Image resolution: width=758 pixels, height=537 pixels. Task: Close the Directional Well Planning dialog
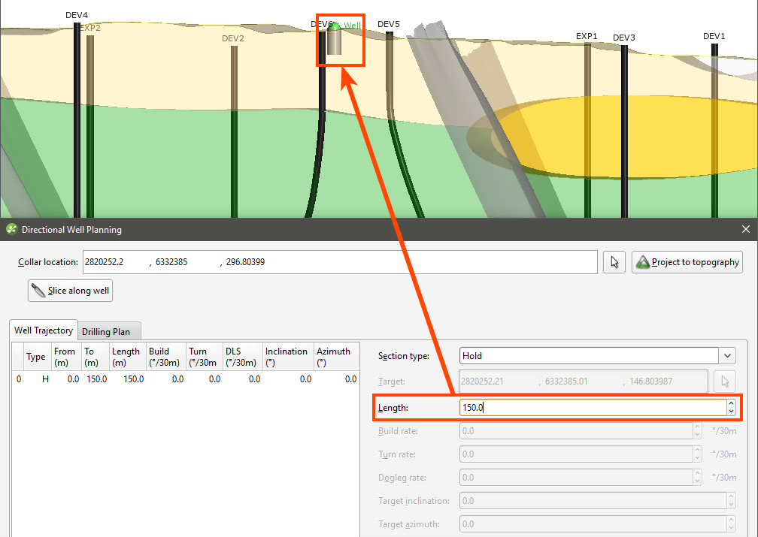coord(745,229)
